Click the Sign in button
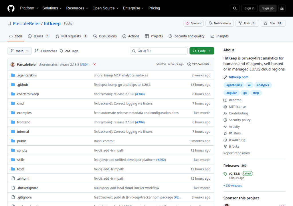The width and height of the screenshot is (293, 206). (249, 8)
